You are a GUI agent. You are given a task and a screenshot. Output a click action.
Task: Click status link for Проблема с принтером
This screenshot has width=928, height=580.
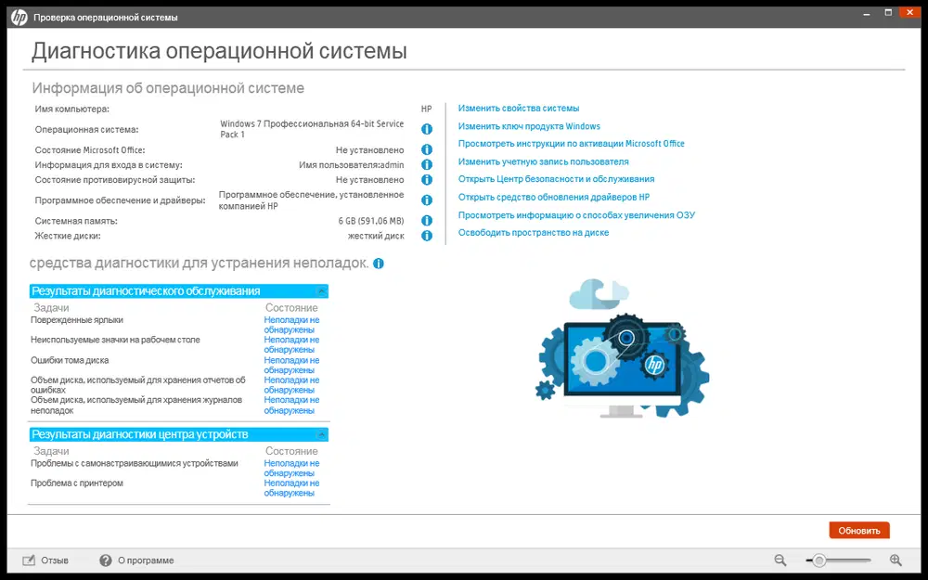click(x=291, y=488)
